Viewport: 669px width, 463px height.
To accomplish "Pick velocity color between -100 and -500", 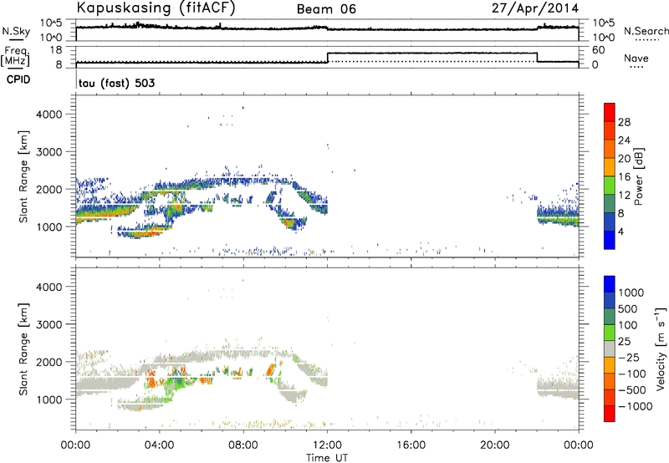I will pyautogui.click(x=610, y=381).
